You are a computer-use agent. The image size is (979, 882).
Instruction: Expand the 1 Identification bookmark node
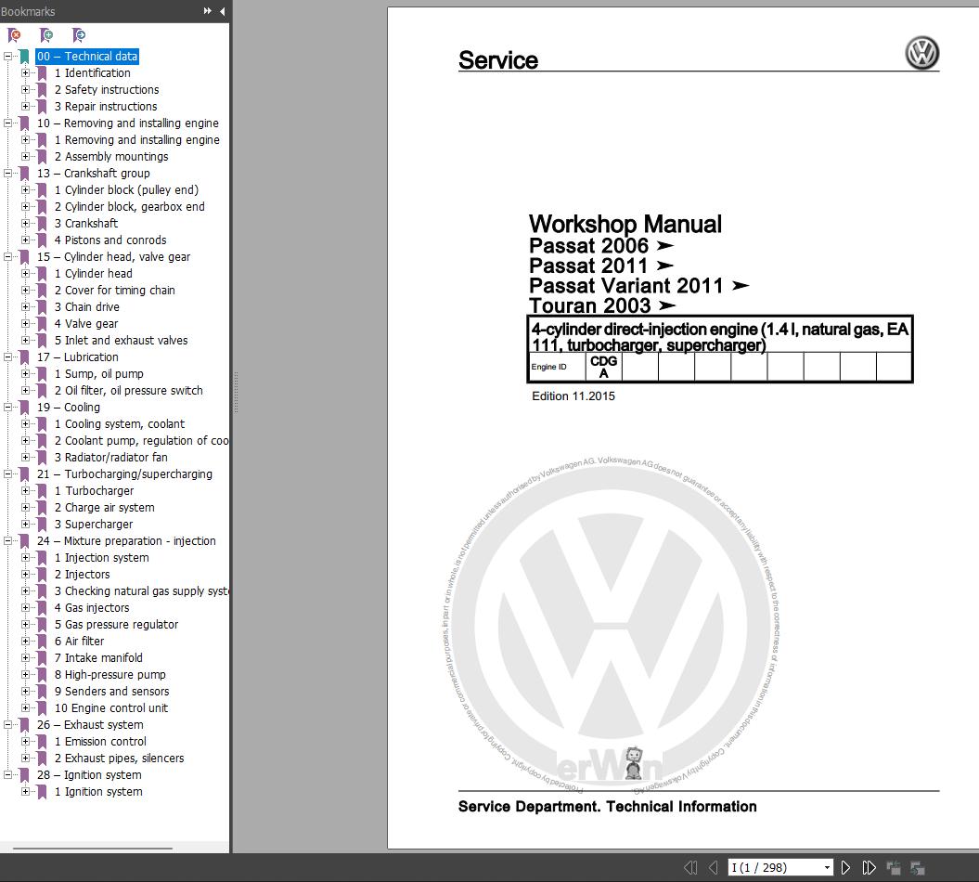25,72
